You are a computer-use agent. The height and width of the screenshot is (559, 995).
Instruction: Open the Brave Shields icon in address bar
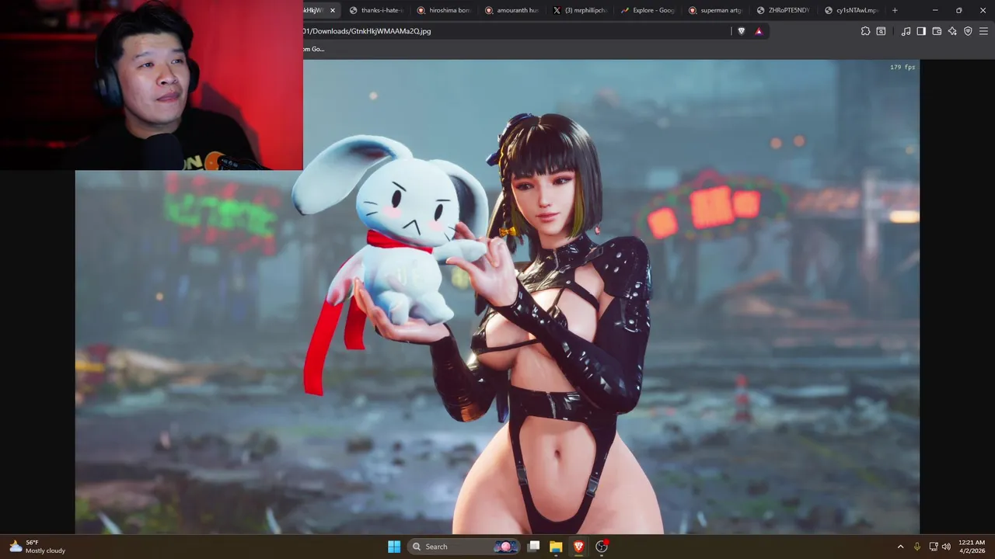[741, 31]
